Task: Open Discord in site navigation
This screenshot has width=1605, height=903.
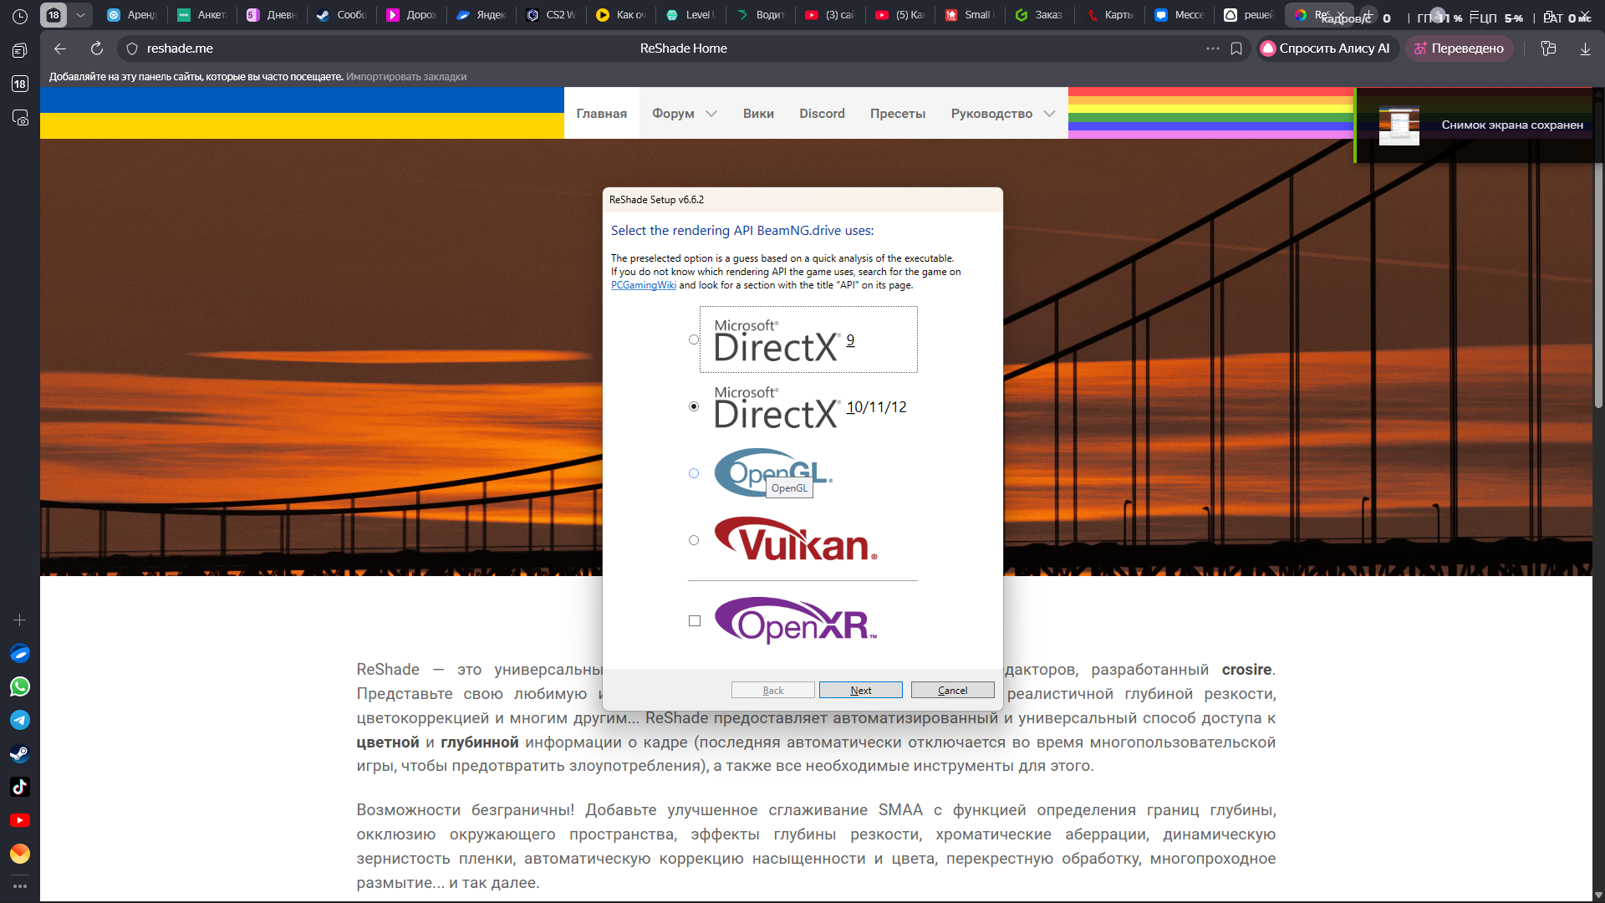Action: click(822, 113)
